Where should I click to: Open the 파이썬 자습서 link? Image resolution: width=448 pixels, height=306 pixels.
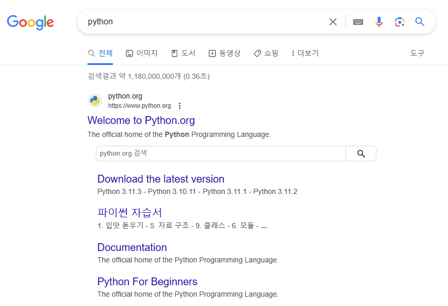click(129, 213)
